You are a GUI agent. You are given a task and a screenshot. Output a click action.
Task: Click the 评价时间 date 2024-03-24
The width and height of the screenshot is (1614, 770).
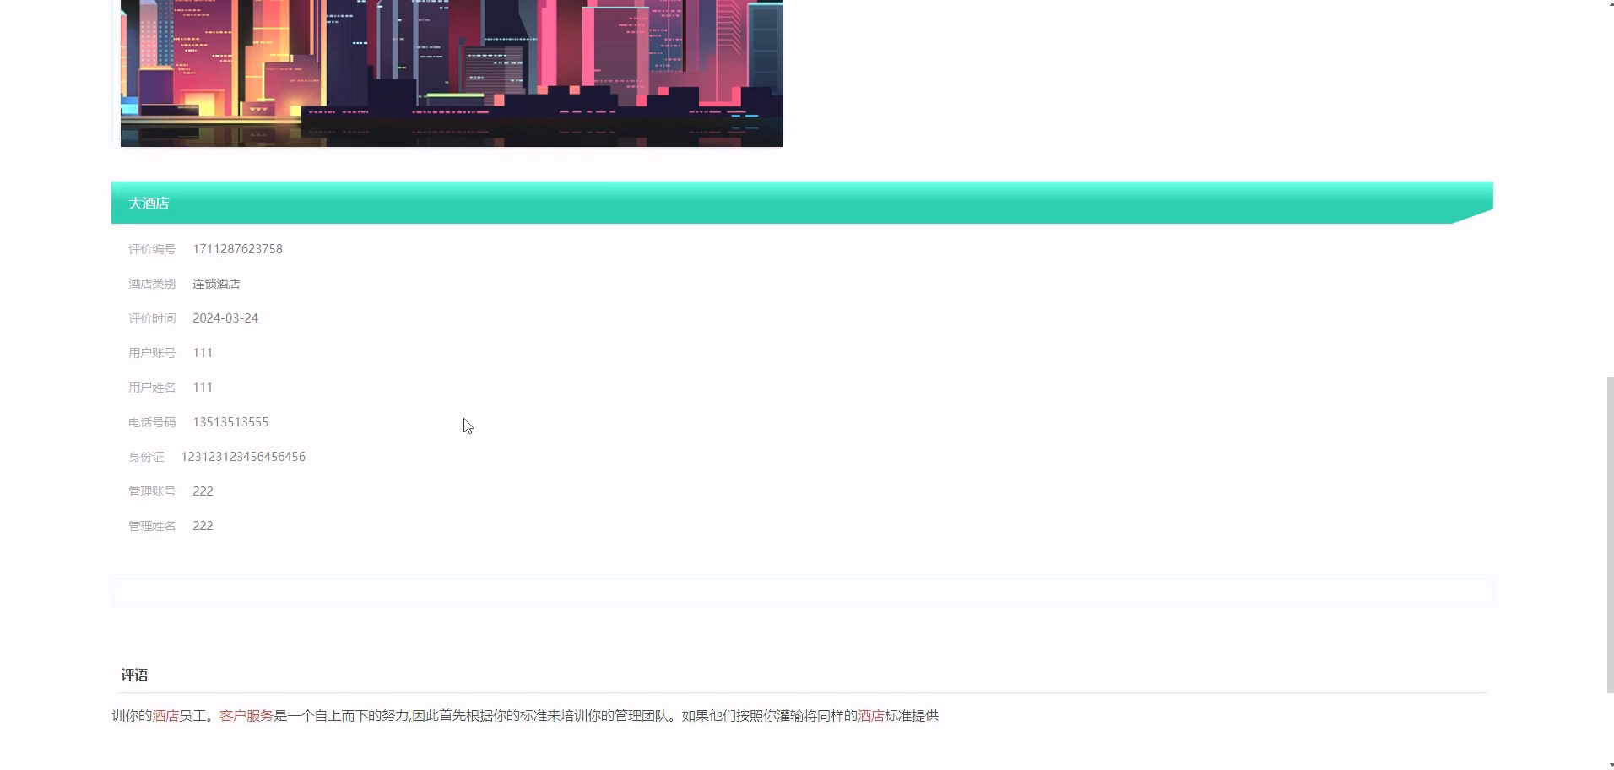tap(225, 317)
